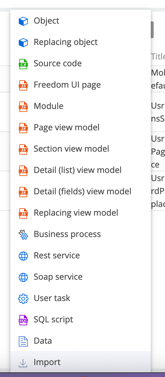Click the Title column header

tap(158, 57)
